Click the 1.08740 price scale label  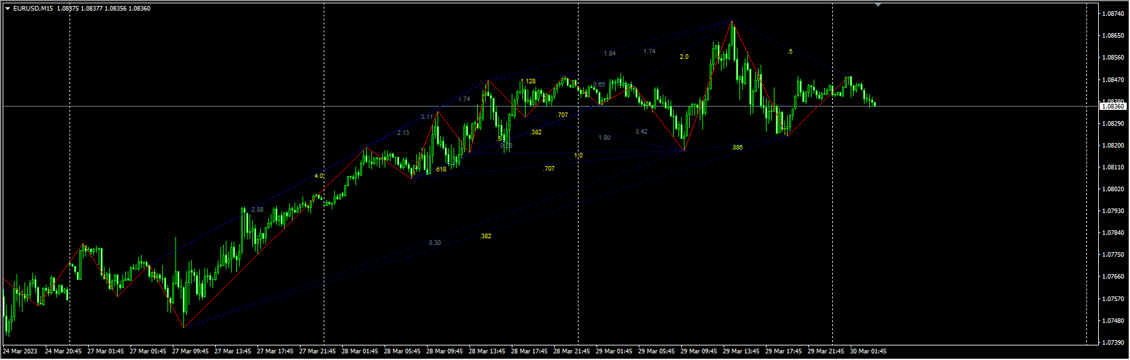click(x=1114, y=13)
